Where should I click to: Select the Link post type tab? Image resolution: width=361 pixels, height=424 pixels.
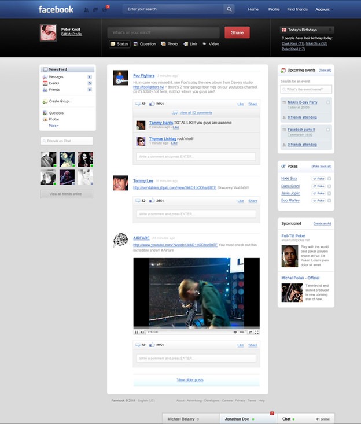click(190, 44)
